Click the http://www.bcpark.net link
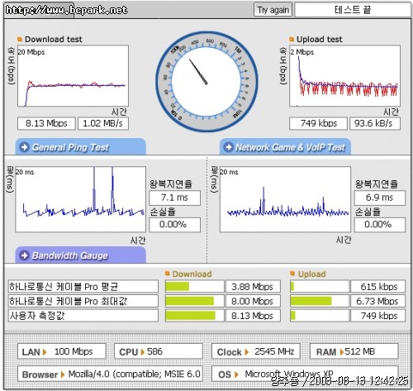The image size is (413, 391). 66,10
